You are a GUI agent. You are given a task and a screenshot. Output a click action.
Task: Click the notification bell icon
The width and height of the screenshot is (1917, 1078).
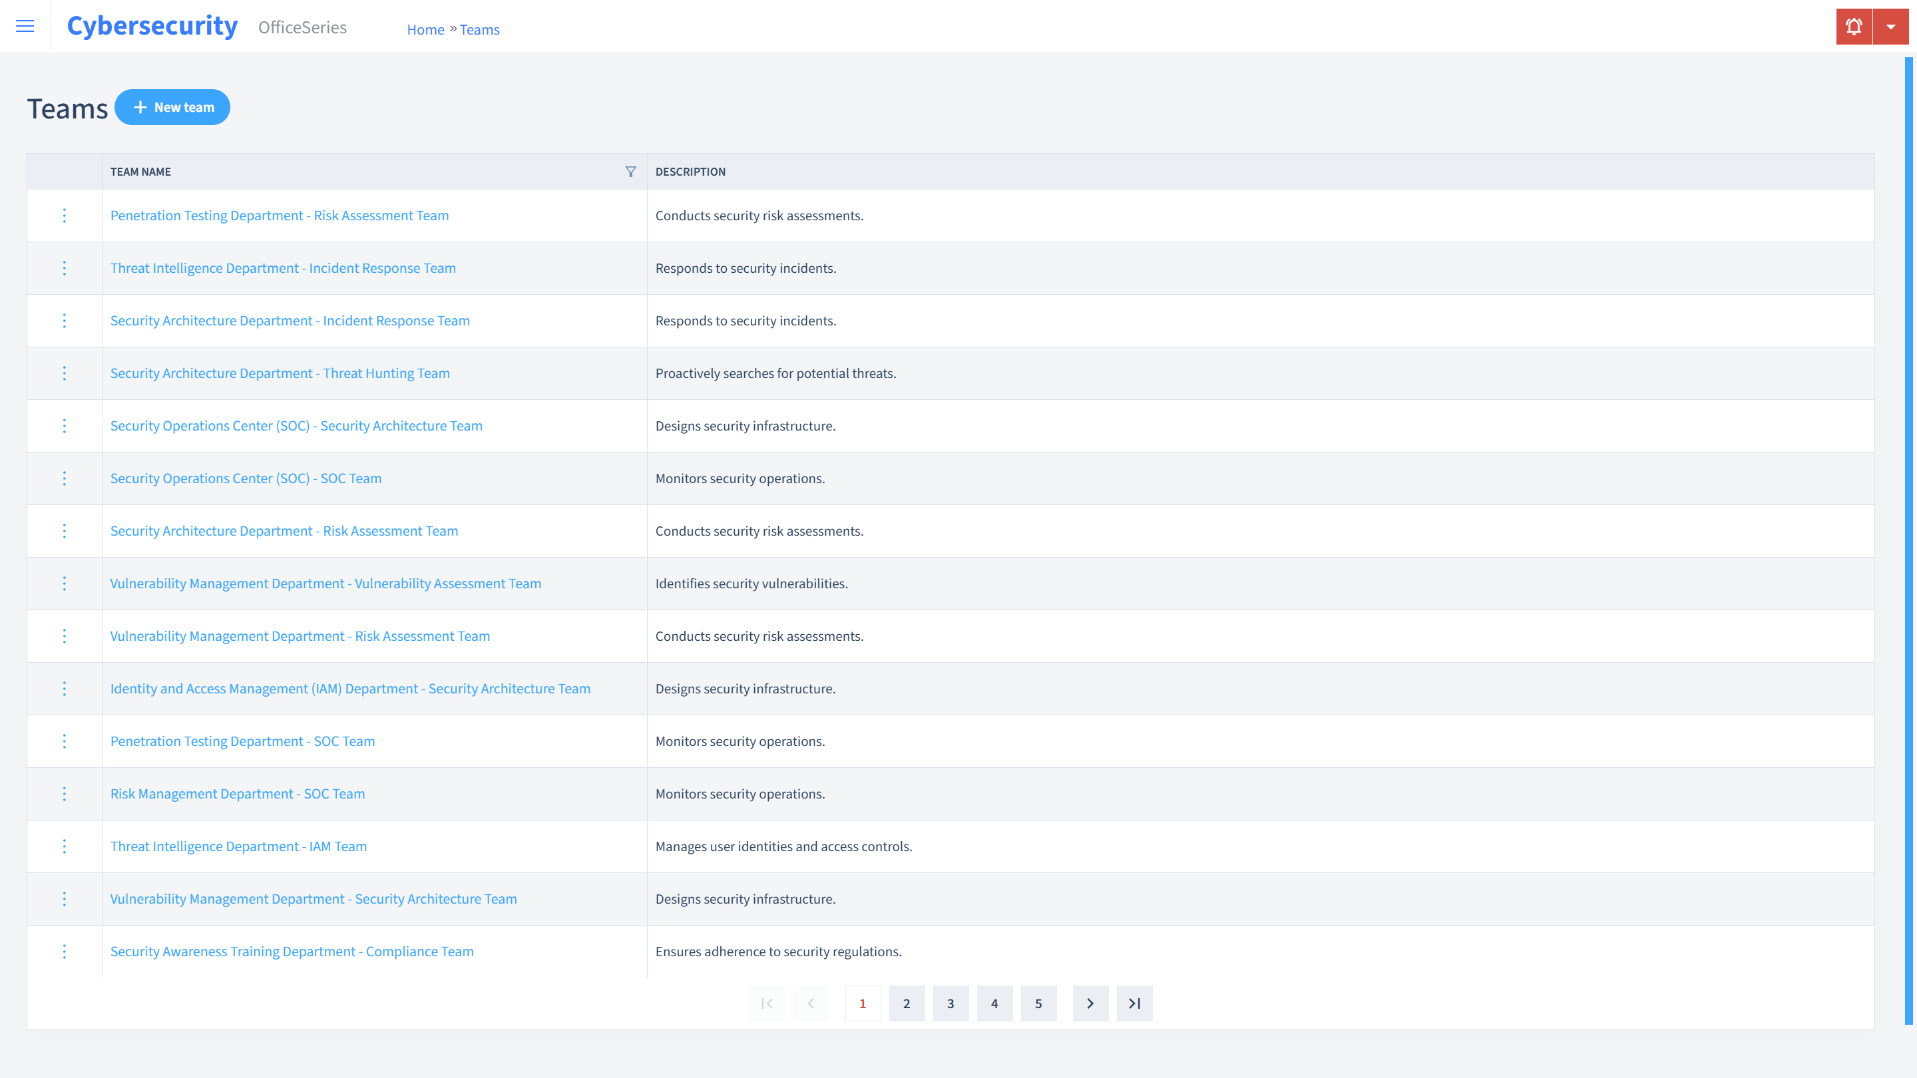point(1854,27)
